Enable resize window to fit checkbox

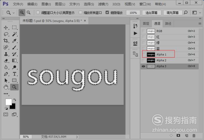pyautogui.click(x=38, y=12)
